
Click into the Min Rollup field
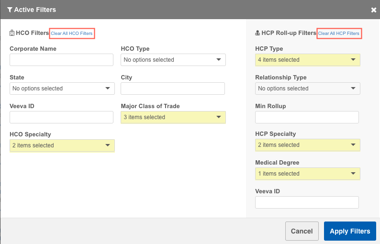pos(307,117)
